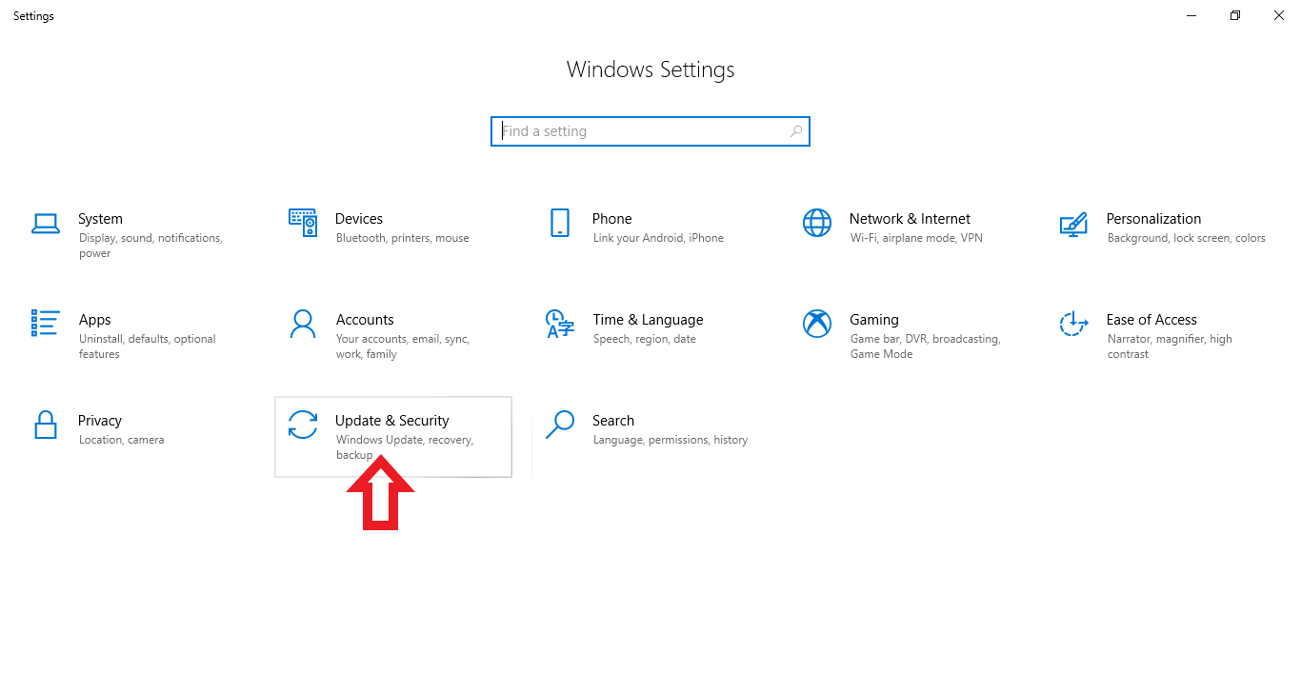Click the Apps list icon

click(x=46, y=324)
